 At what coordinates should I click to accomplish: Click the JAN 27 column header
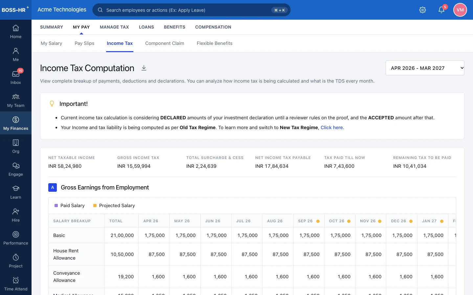point(433,221)
